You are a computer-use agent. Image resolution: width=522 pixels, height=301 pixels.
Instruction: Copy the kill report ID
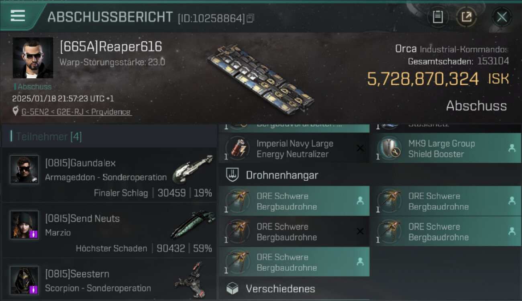[251, 18]
